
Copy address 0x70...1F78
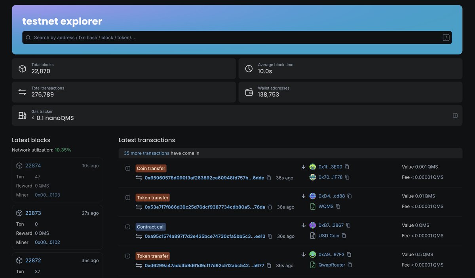347,177
